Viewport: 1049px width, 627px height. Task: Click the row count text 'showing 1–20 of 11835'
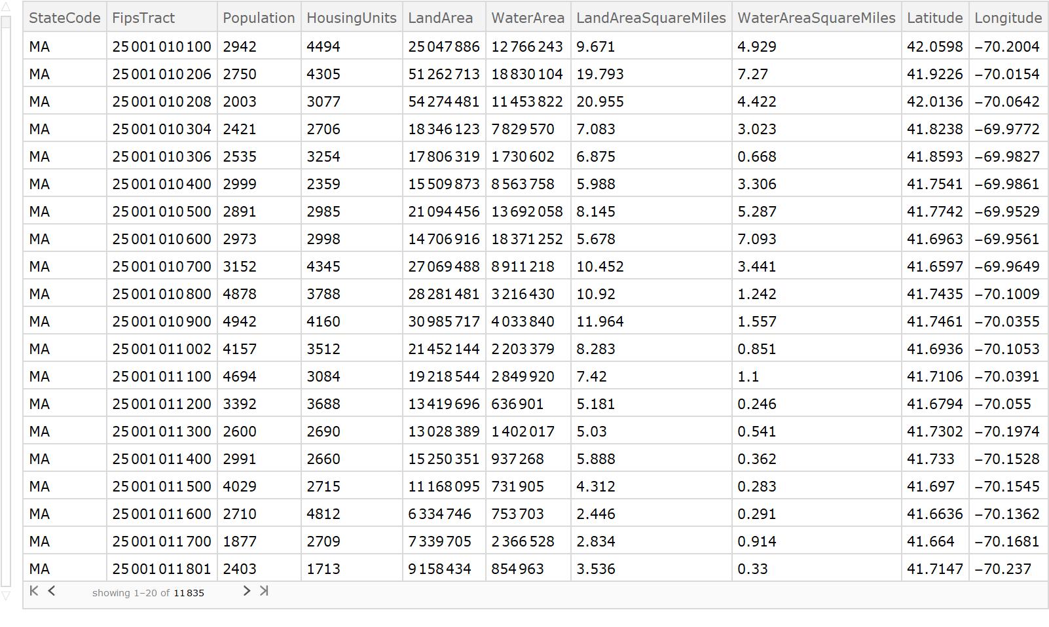[148, 593]
